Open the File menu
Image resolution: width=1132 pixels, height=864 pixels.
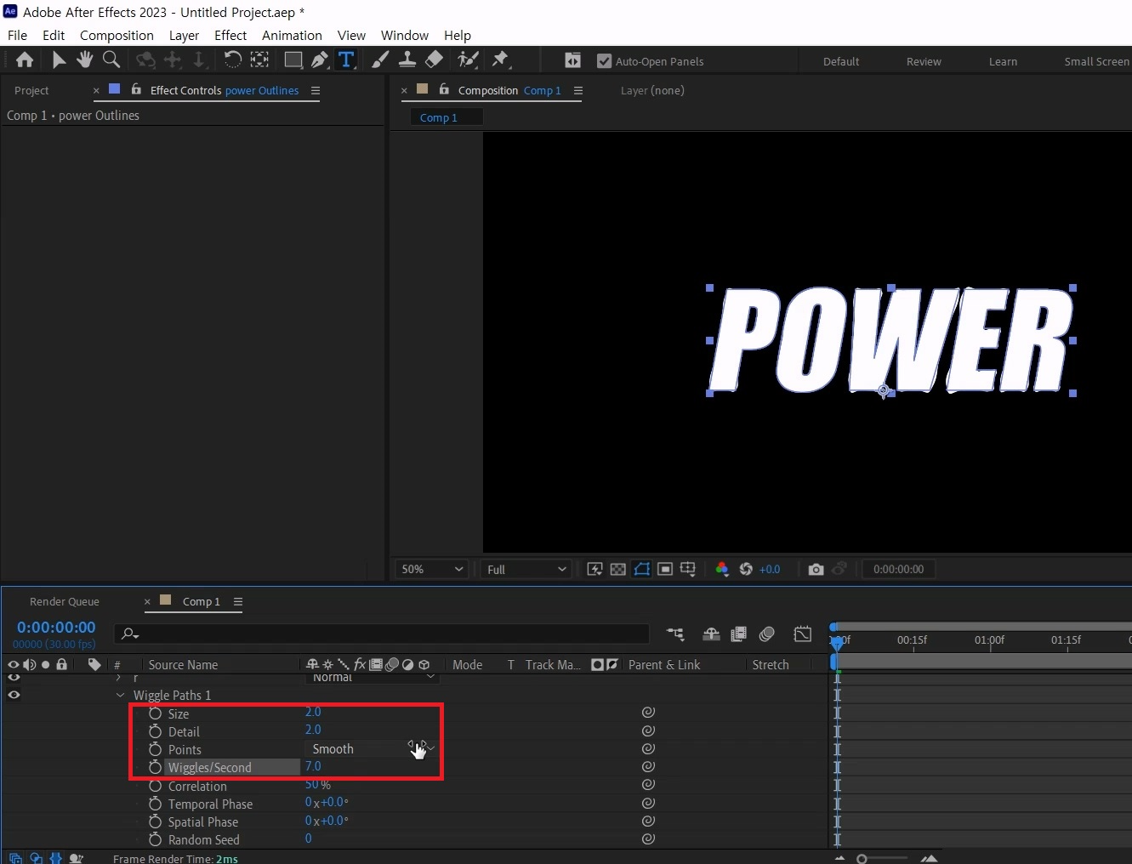point(17,35)
